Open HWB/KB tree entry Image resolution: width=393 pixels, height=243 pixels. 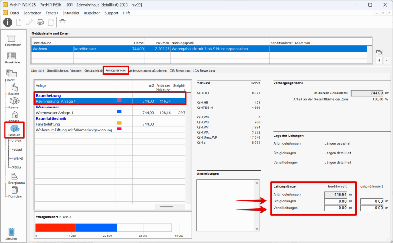coord(17,159)
